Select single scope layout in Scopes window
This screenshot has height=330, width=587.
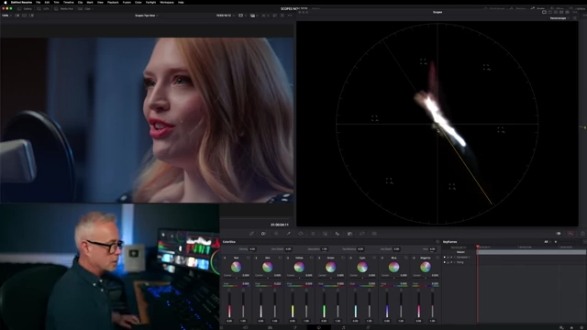(x=544, y=12)
